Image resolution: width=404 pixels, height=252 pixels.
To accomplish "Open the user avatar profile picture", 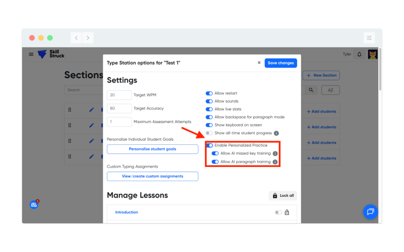I will (372, 55).
